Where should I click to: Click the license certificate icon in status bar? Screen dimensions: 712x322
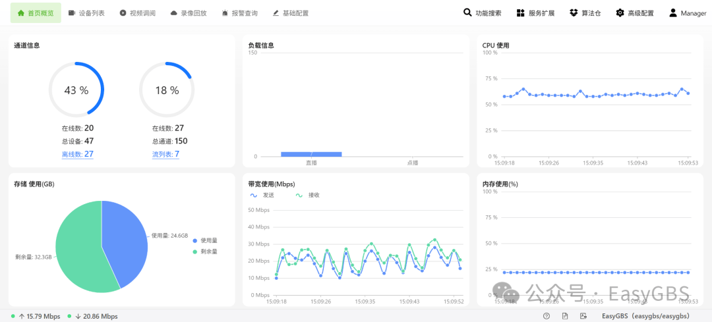click(583, 316)
